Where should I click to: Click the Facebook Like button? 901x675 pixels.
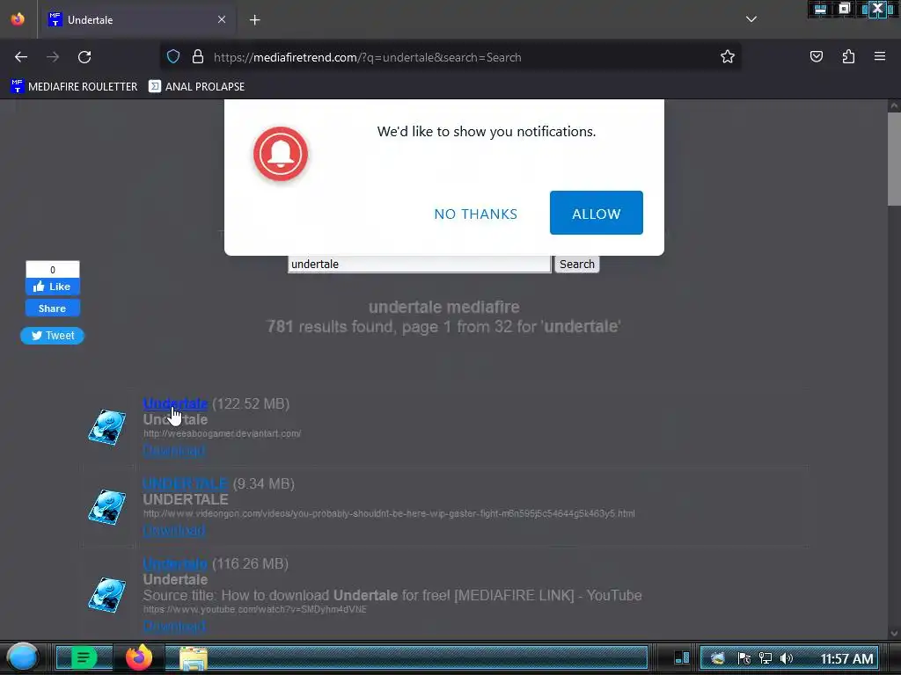(x=52, y=287)
